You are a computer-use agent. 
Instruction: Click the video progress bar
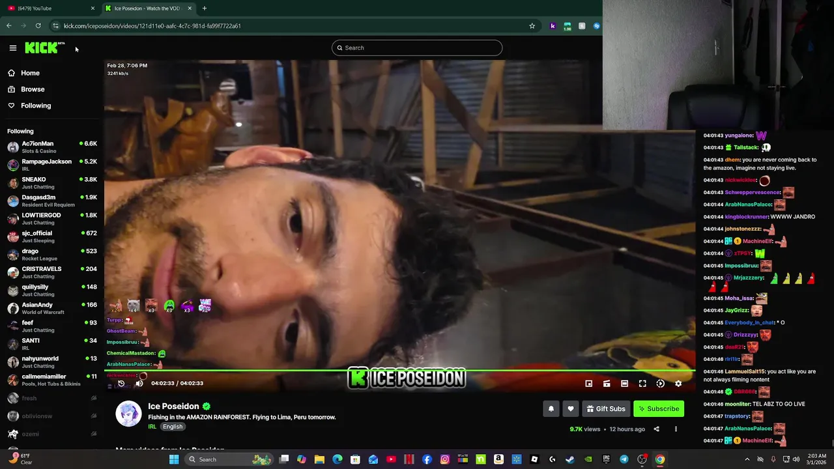pyautogui.click(x=399, y=371)
